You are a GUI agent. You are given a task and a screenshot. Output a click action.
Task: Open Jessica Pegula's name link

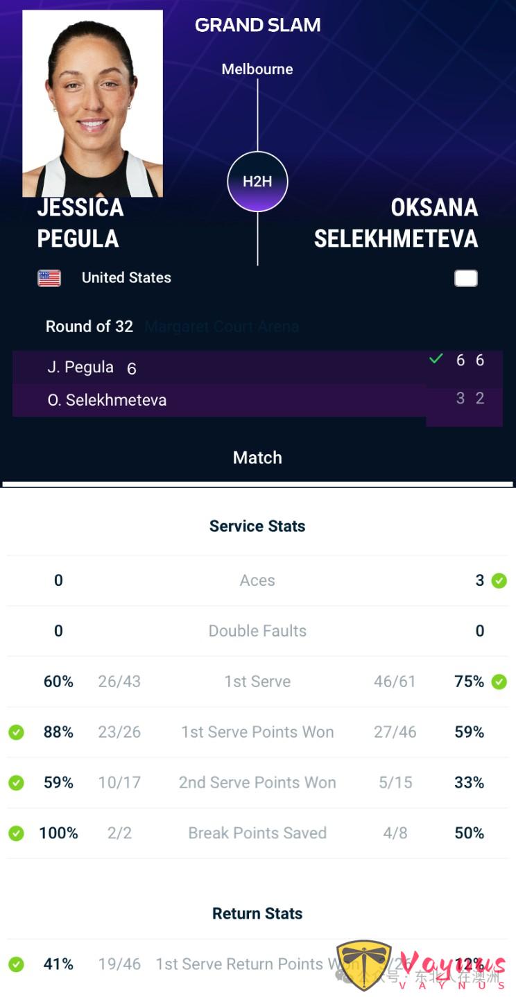click(80, 223)
